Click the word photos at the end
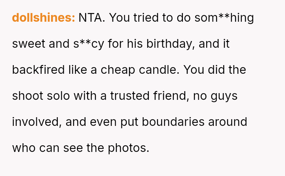This screenshot has height=176, width=285. 128,148
